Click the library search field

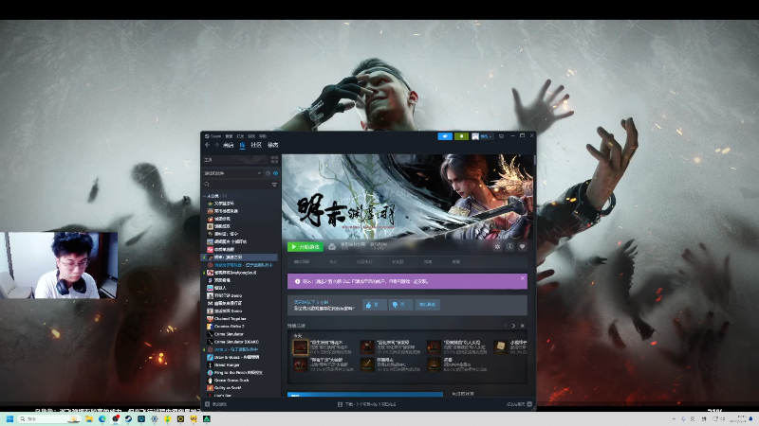235,184
